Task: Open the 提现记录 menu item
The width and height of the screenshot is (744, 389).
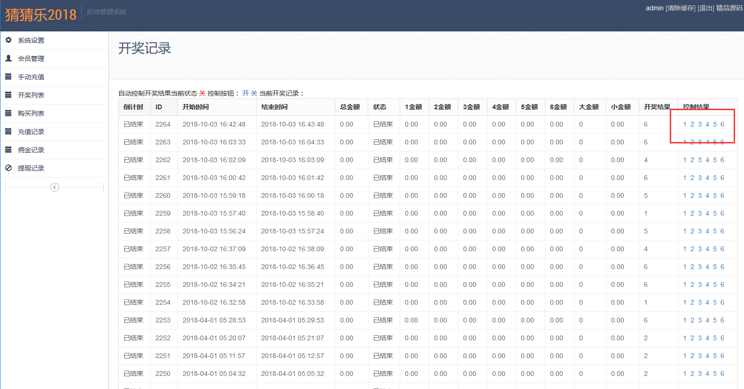Action: pyautogui.click(x=31, y=168)
